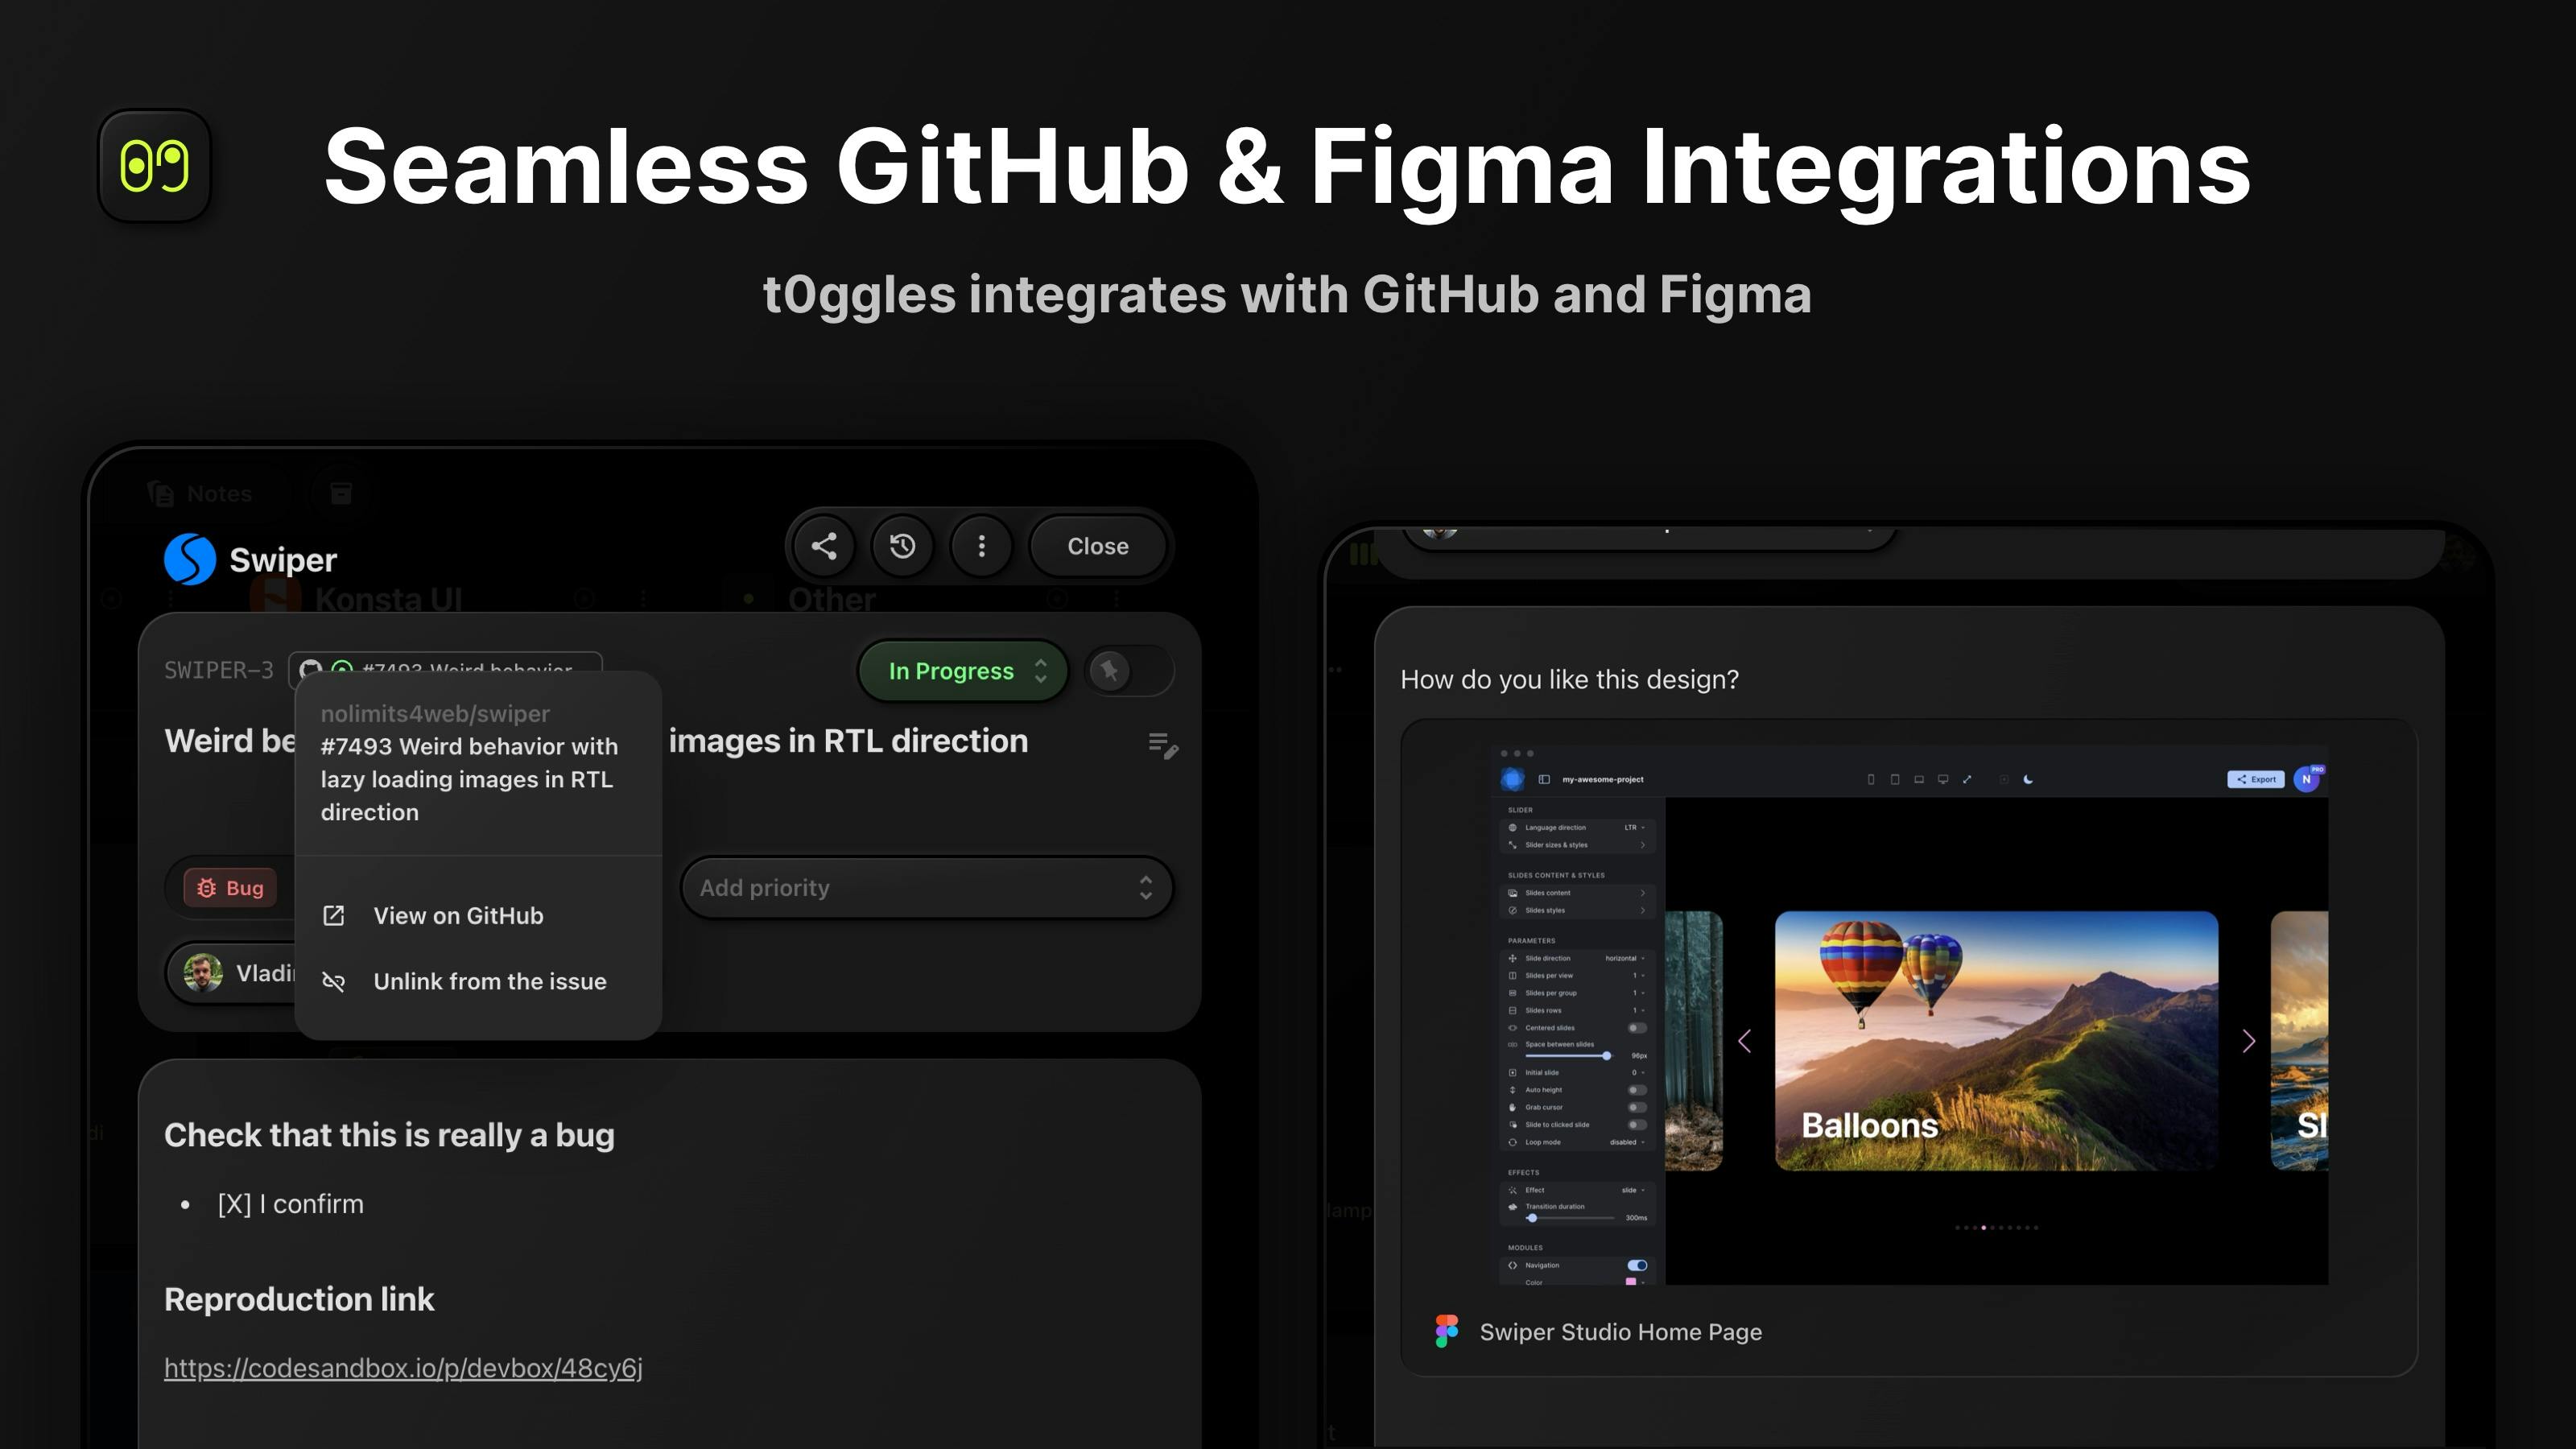Viewport: 2576px width, 1449px height.
Task: Toggle the pin switch next to In Progress
Action: (1129, 670)
